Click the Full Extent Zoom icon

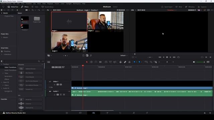[146, 62]
